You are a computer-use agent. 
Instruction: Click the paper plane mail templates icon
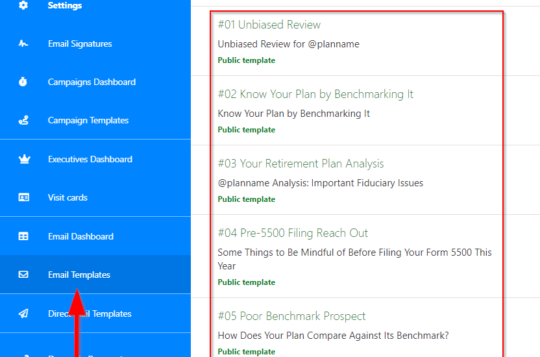[x=23, y=314]
